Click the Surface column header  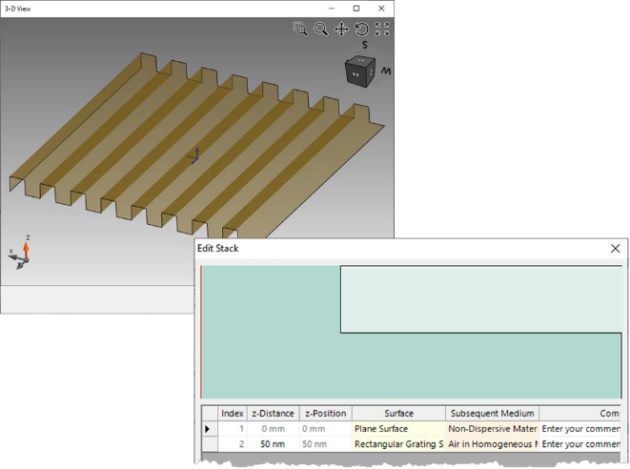[398, 414]
